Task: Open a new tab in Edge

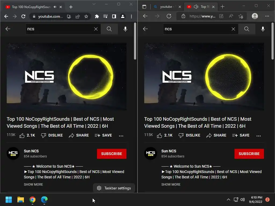Action: pyautogui.click(x=222, y=7)
